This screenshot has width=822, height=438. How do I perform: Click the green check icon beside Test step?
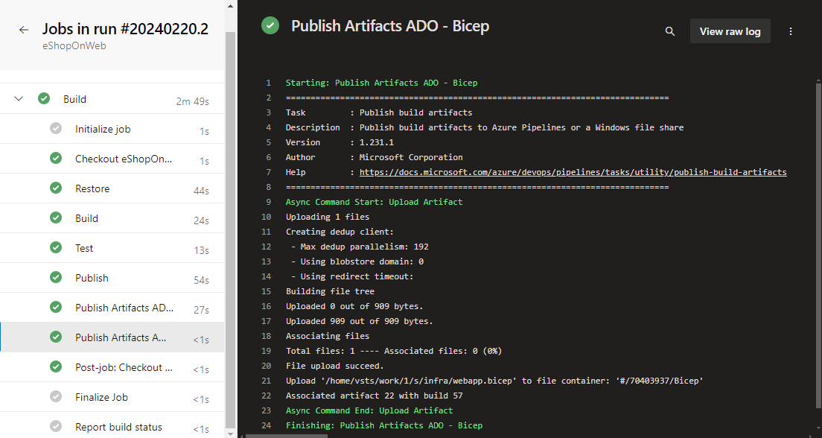pos(56,248)
